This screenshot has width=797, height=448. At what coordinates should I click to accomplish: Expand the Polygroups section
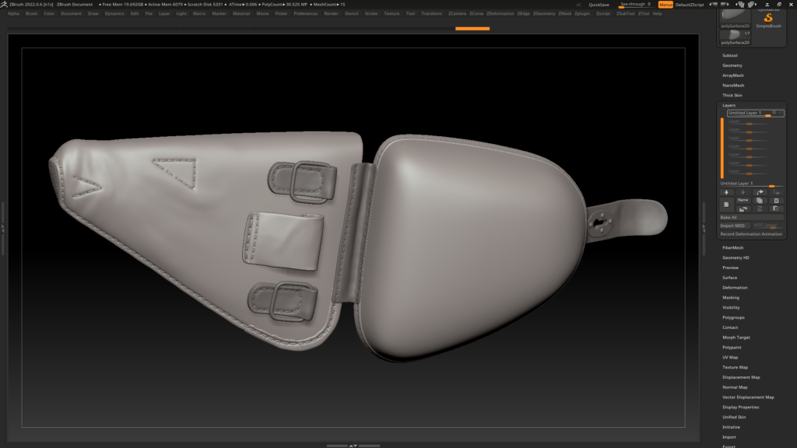tap(733, 317)
